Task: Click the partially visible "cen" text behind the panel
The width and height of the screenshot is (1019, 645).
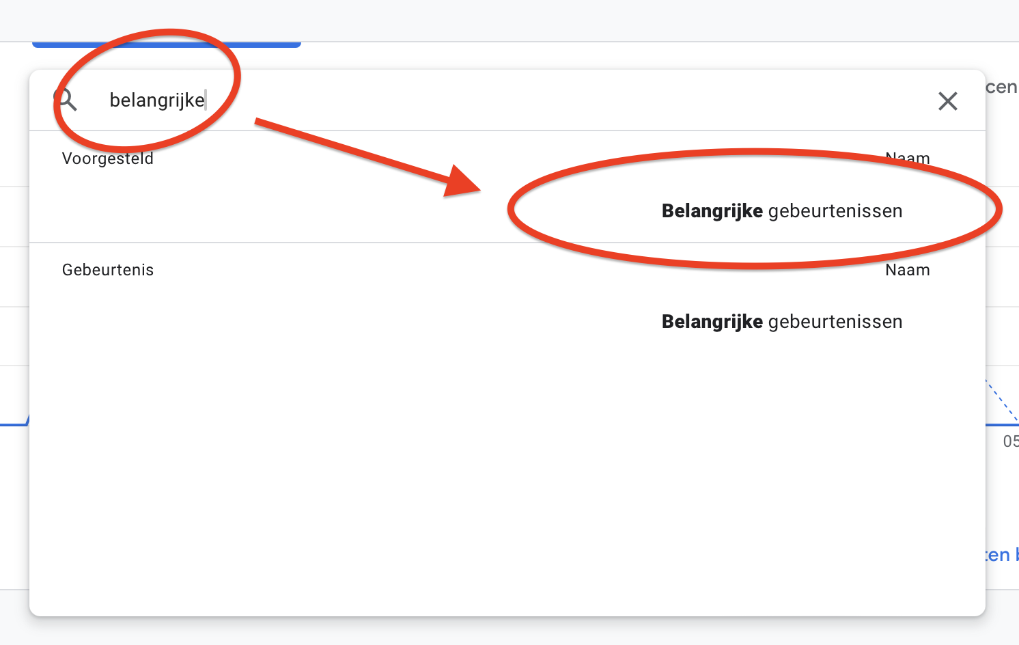Action: coord(1002,87)
